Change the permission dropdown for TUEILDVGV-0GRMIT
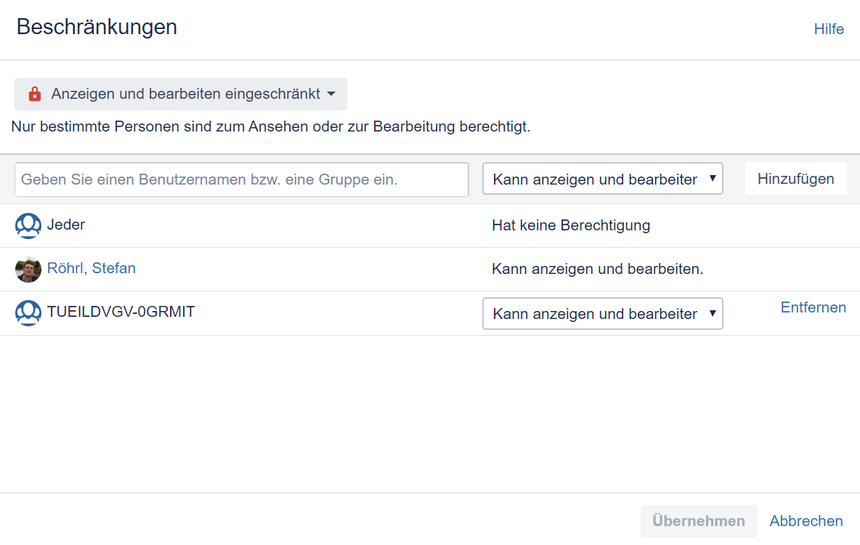 pos(602,314)
